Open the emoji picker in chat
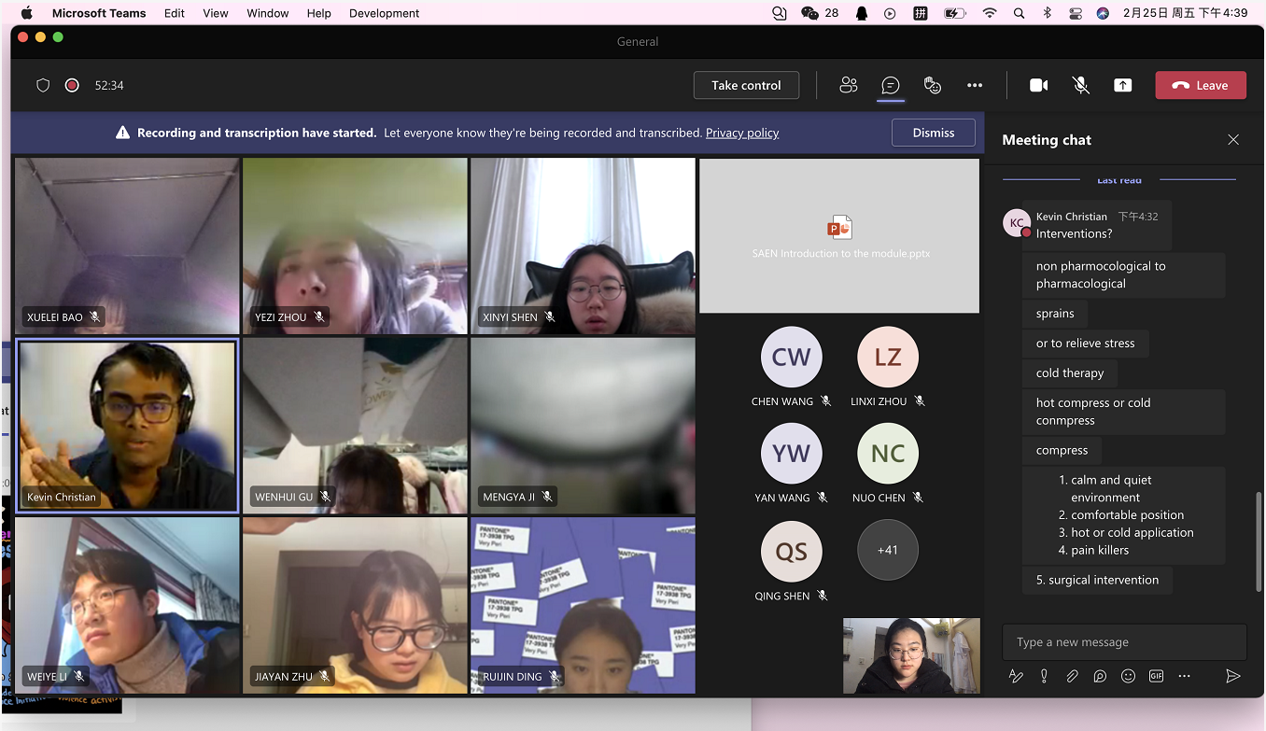Image resolution: width=1266 pixels, height=731 pixels. pyautogui.click(x=1128, y=676)
